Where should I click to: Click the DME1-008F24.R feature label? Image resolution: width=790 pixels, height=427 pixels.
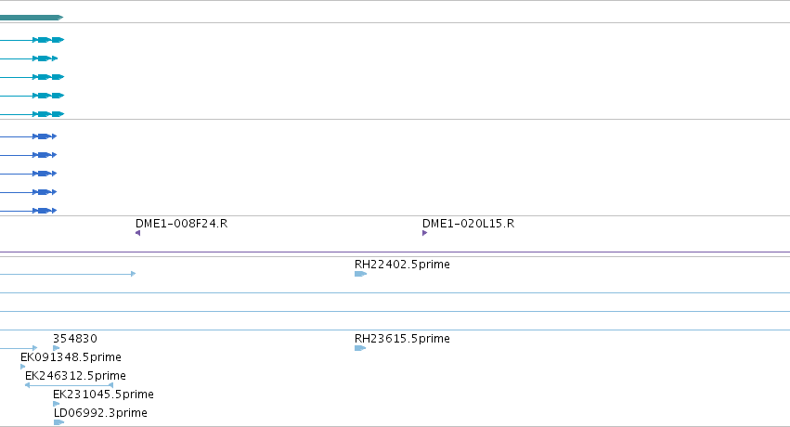(181, 224)
